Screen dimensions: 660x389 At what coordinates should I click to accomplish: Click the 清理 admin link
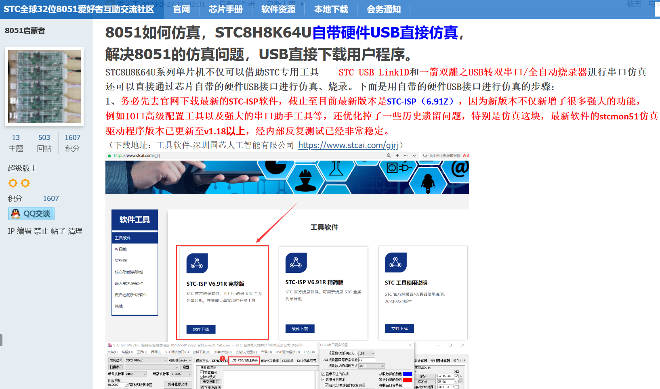coord(75,231)
